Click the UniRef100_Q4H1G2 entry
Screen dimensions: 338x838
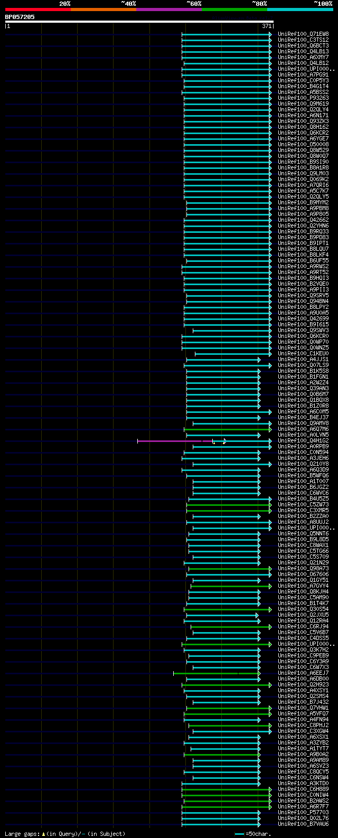[303, 440]
